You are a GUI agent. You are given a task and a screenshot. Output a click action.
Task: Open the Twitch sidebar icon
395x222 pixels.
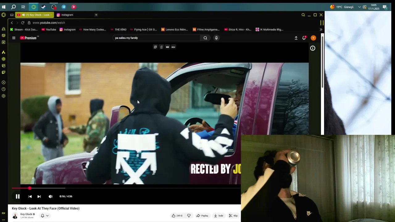tap(3, 72)
